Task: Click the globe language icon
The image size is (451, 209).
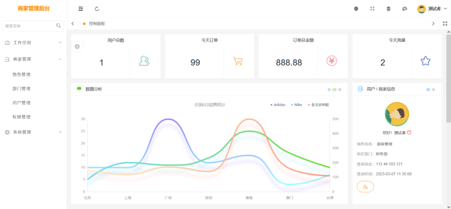Action: 356,9
